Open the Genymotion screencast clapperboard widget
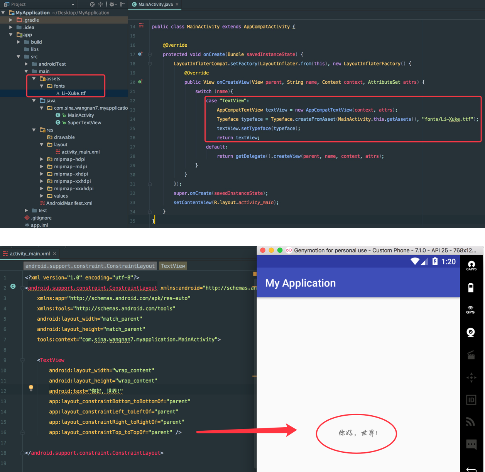 pyautogui.click(x=471, y=355)
